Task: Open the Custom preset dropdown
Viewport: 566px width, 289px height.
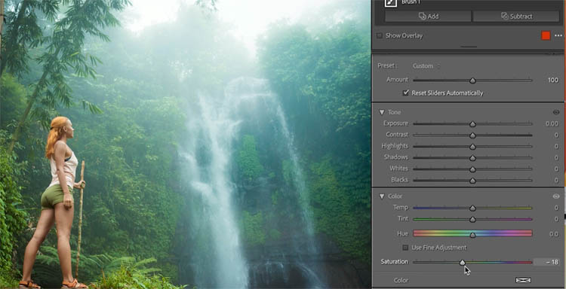Action: [x=426, y=66]
